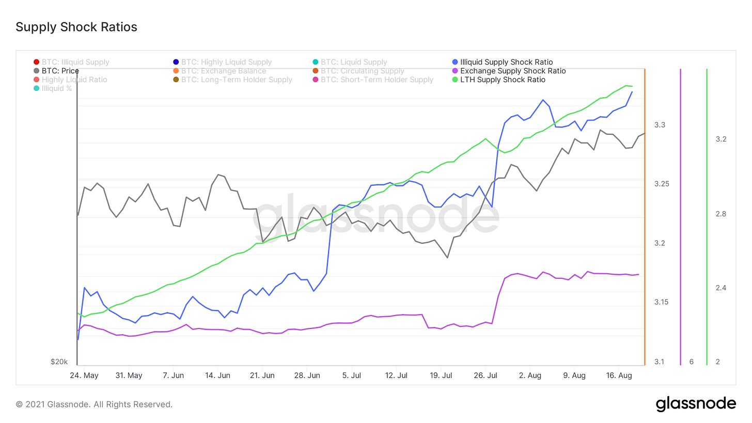Click the 12. Jul x-axis label
The height and width of the screenshot is (423, 752).
396,375
